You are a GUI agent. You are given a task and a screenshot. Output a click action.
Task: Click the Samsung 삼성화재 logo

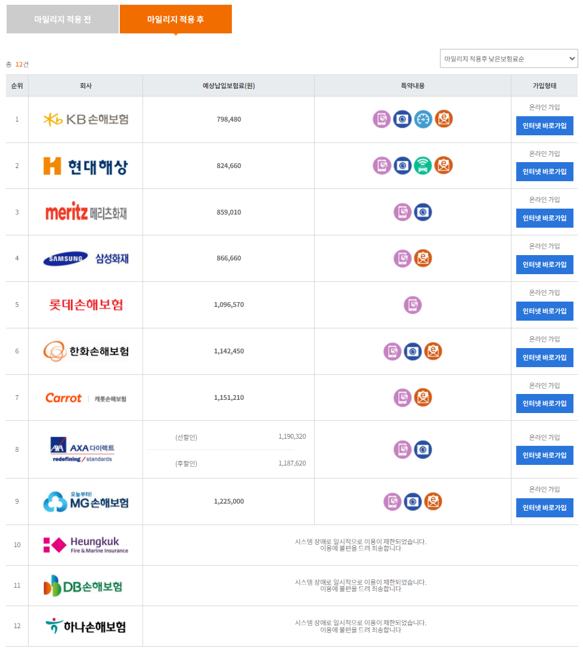tap(86, 259)
